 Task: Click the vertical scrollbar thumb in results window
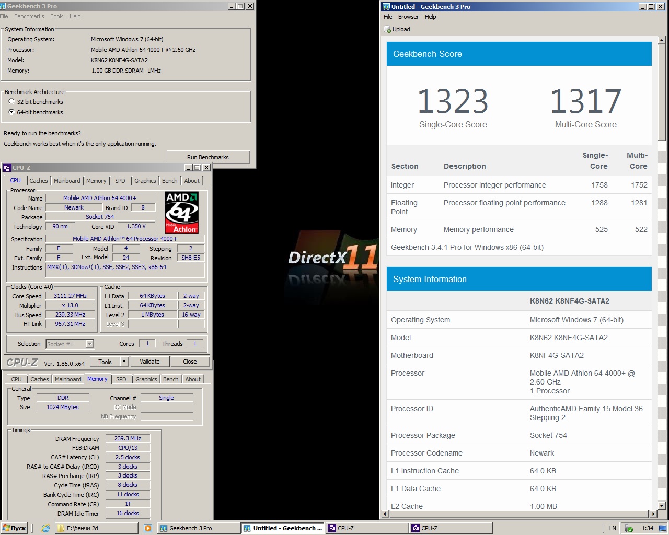[x=661, y=92]
